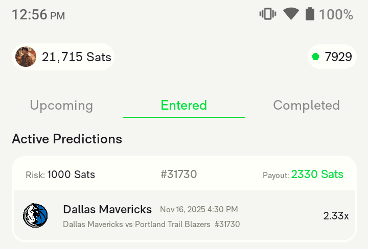Tap the 12:56 PM clock
Image resolution: width=368 pixels, height=249 pixels.
coord(38,15)
